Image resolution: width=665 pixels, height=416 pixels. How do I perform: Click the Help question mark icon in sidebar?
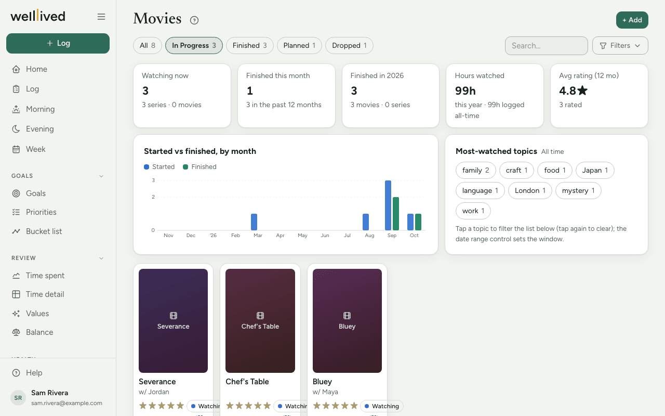[16, 373]
